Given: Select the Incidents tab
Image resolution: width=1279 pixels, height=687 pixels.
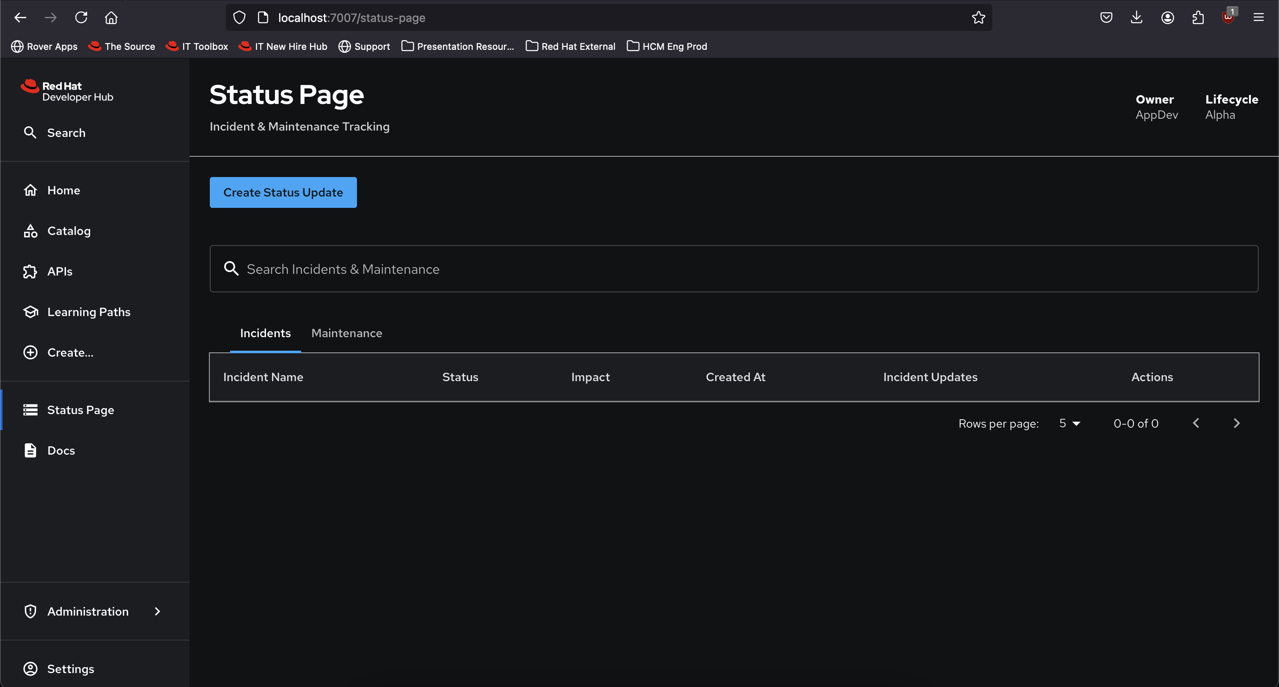Looking at the screenshot, I should [x=265, y=333].
